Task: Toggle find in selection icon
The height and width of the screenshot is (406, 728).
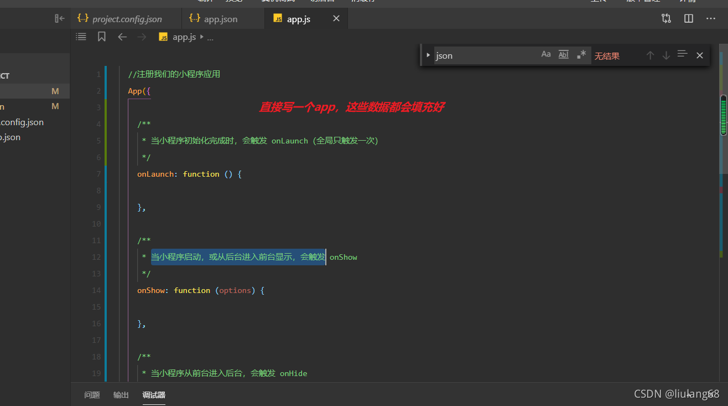Action: [x=683, y=54]
